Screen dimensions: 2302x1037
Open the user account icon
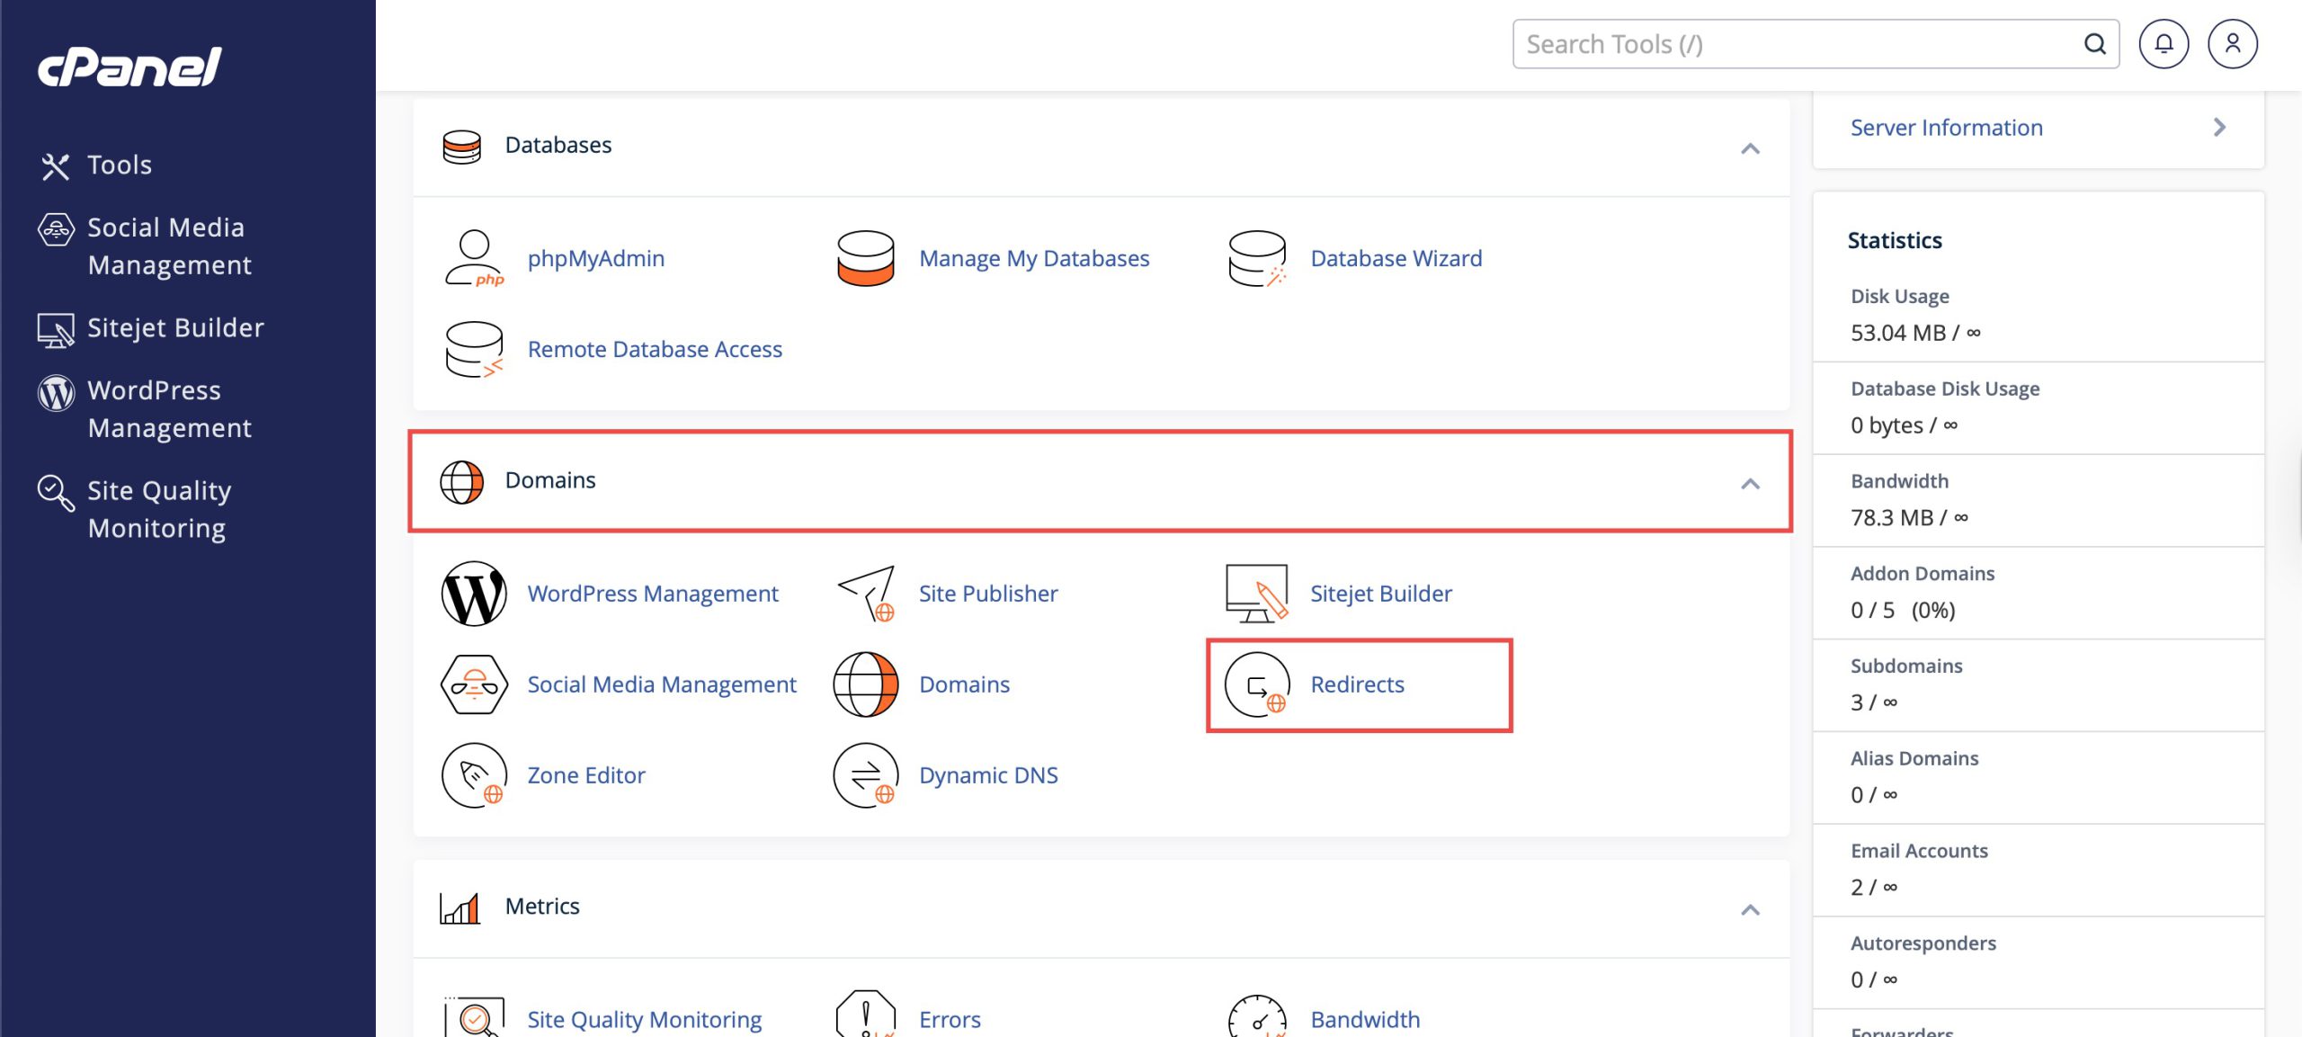2233,44
